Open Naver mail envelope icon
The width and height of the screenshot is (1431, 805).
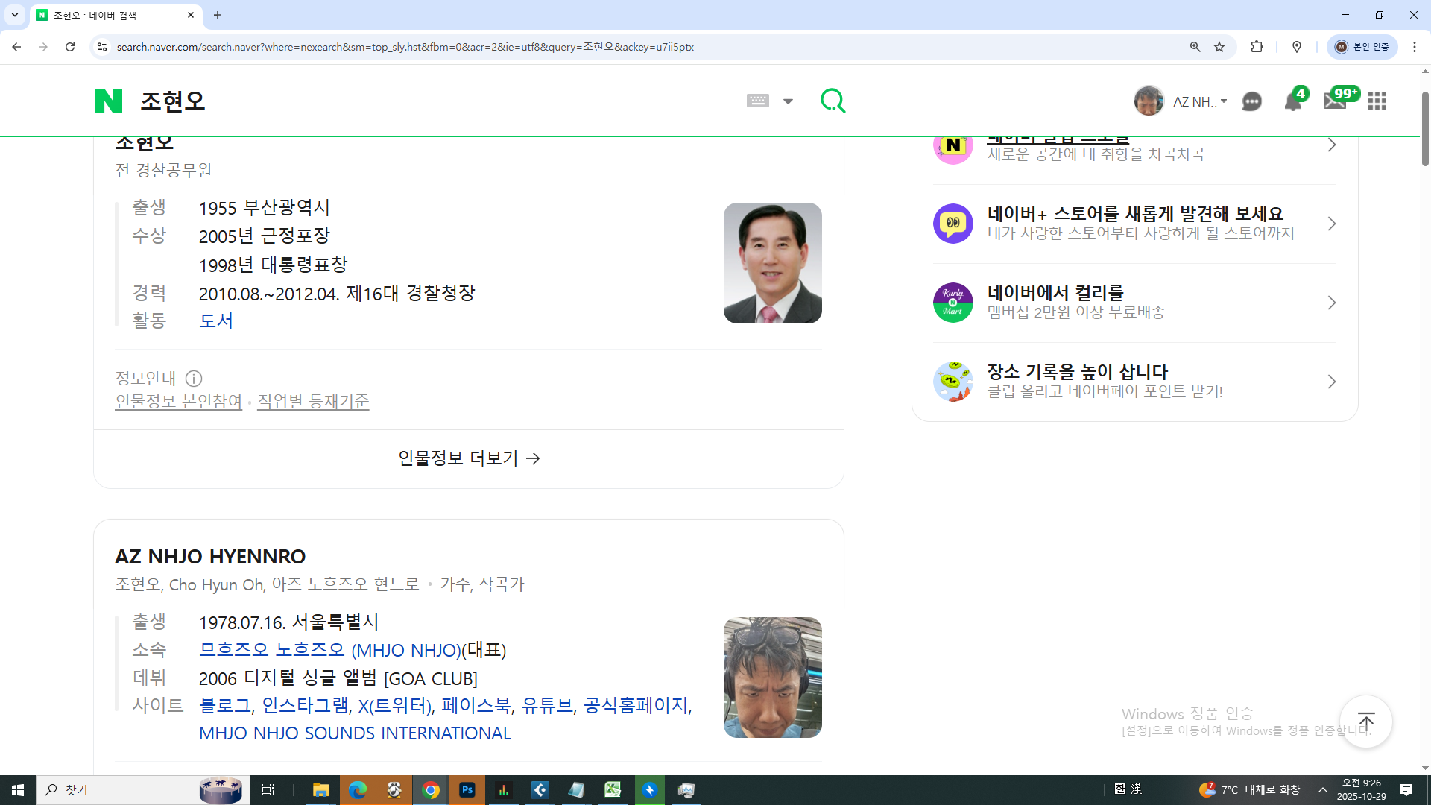(1334, 101)
